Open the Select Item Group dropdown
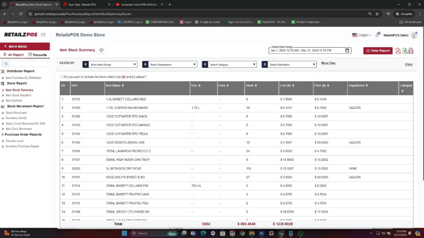The width and height of the screenshot is (424, 238). (110, 65)
